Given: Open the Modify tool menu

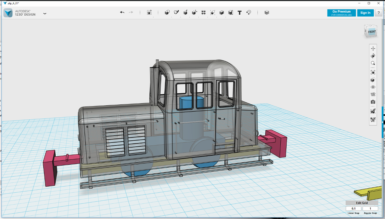Looking at the screenshot, I should (x=195, y=13).
